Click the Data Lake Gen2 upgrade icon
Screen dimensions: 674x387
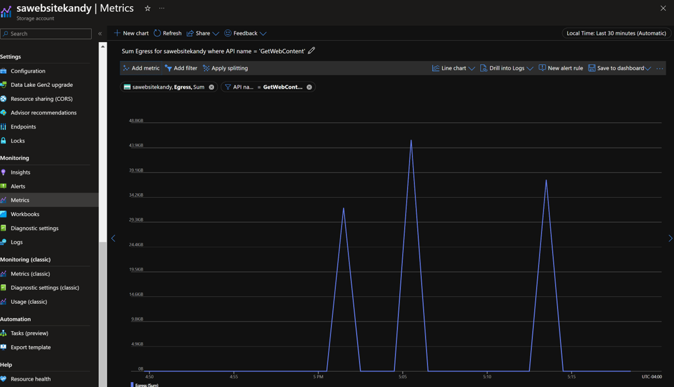[x=4, y=85]
